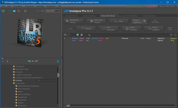Open the Transitions menu

(18, 6)
